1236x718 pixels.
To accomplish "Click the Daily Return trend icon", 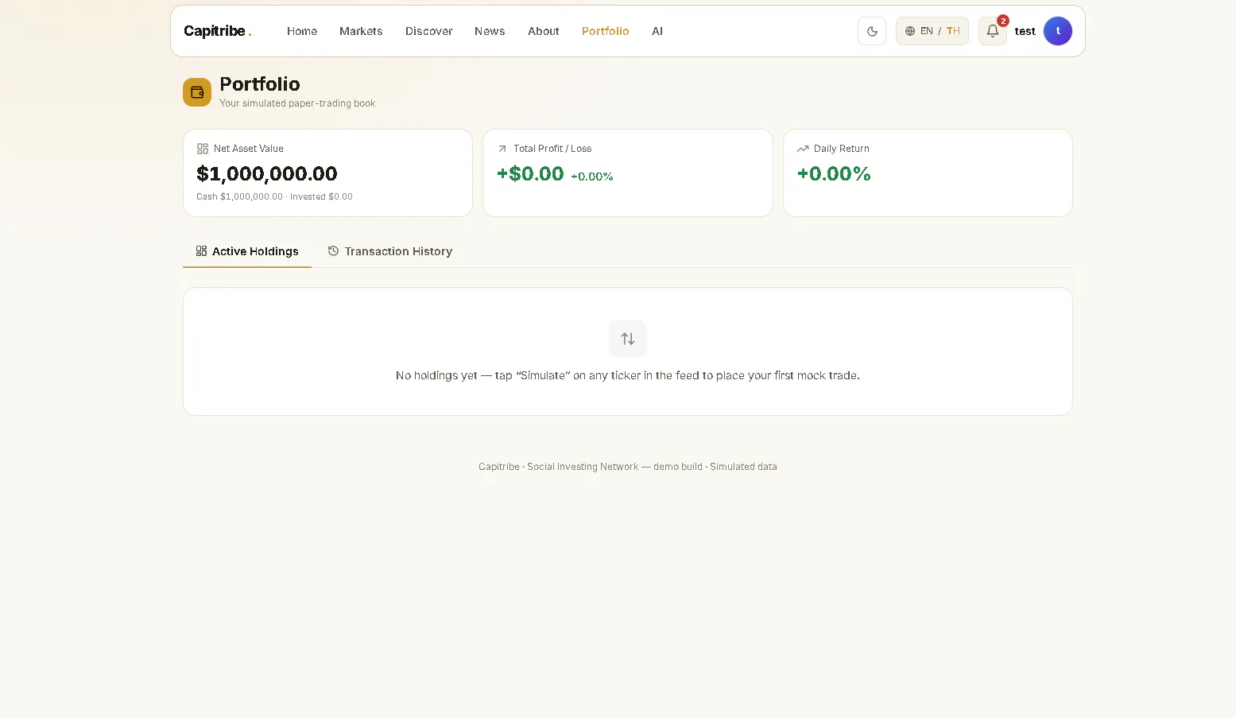I will click(x=803, y=149).
